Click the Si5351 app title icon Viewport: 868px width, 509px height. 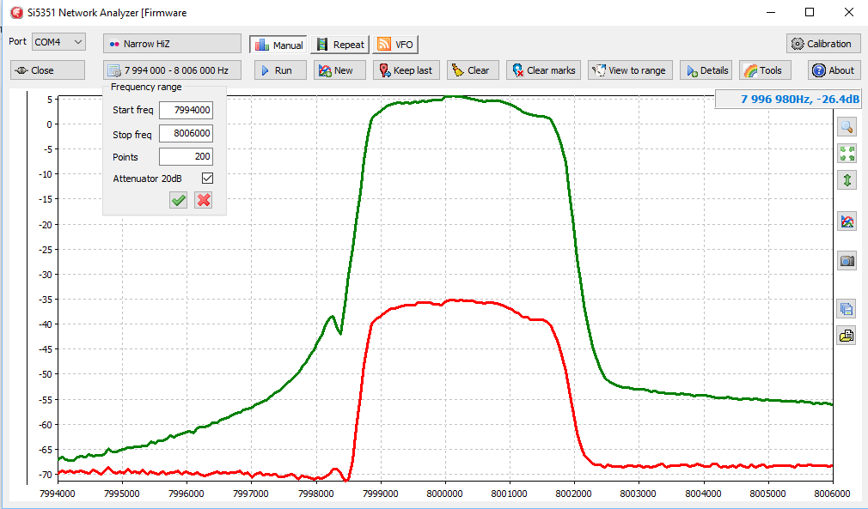point(16,12)
